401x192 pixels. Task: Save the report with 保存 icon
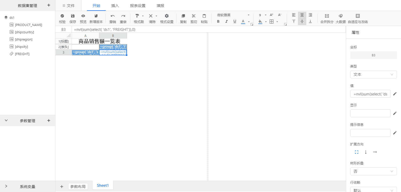tap(73, 16)
